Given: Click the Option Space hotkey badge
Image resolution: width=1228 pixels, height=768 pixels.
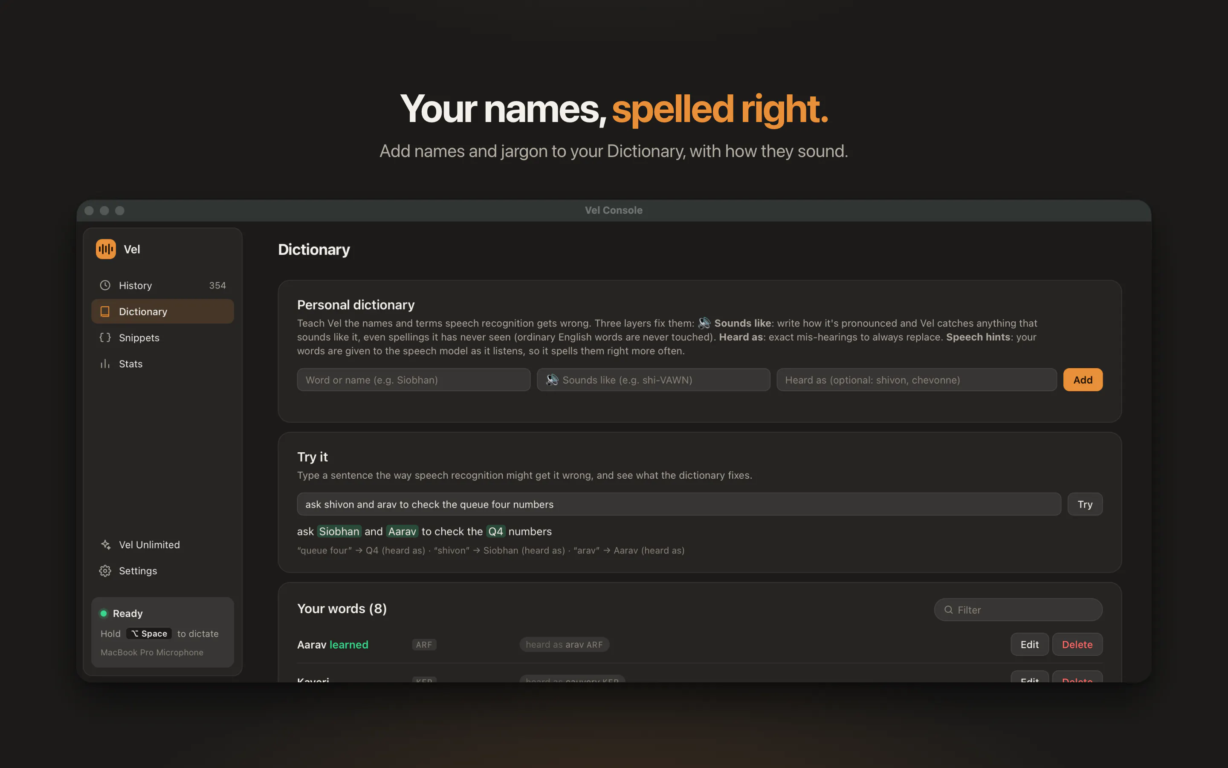Looking at the screenshot, I should click(149, 634).
